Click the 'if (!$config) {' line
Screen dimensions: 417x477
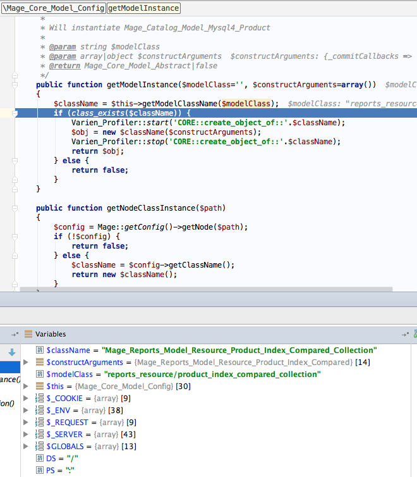coord(87,237)
